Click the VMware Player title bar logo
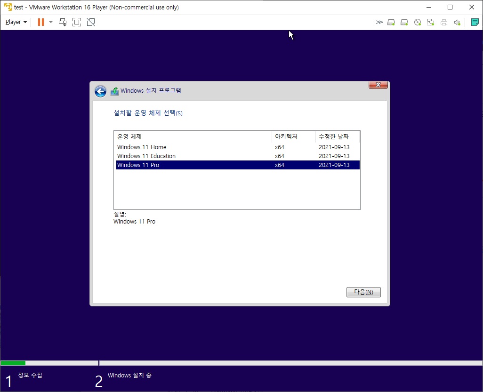 pyautogui.click(x=8, y=7)
